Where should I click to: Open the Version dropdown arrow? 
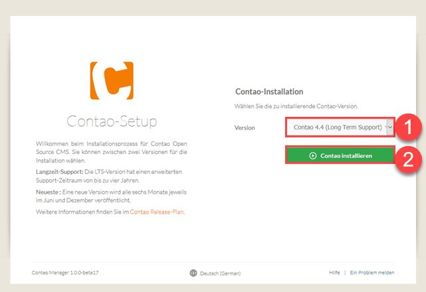click(390, 127)
